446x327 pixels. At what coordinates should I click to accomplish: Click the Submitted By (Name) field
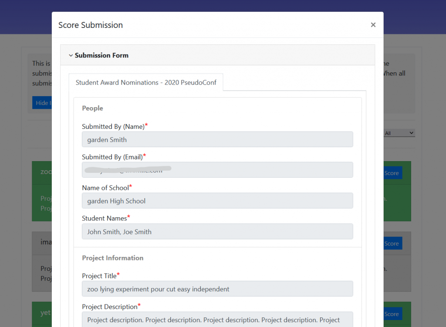click(217, 139)
